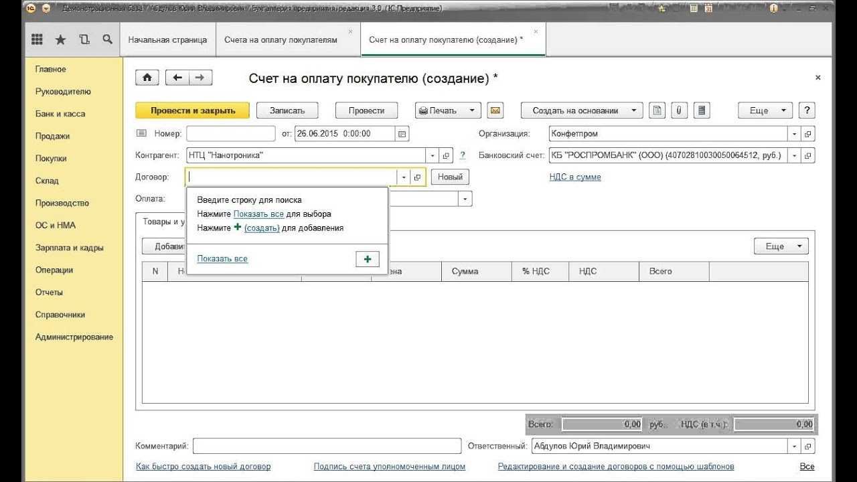Click the green plus button in the popup
Screen dimensions: 857x482
pos(368,259)
